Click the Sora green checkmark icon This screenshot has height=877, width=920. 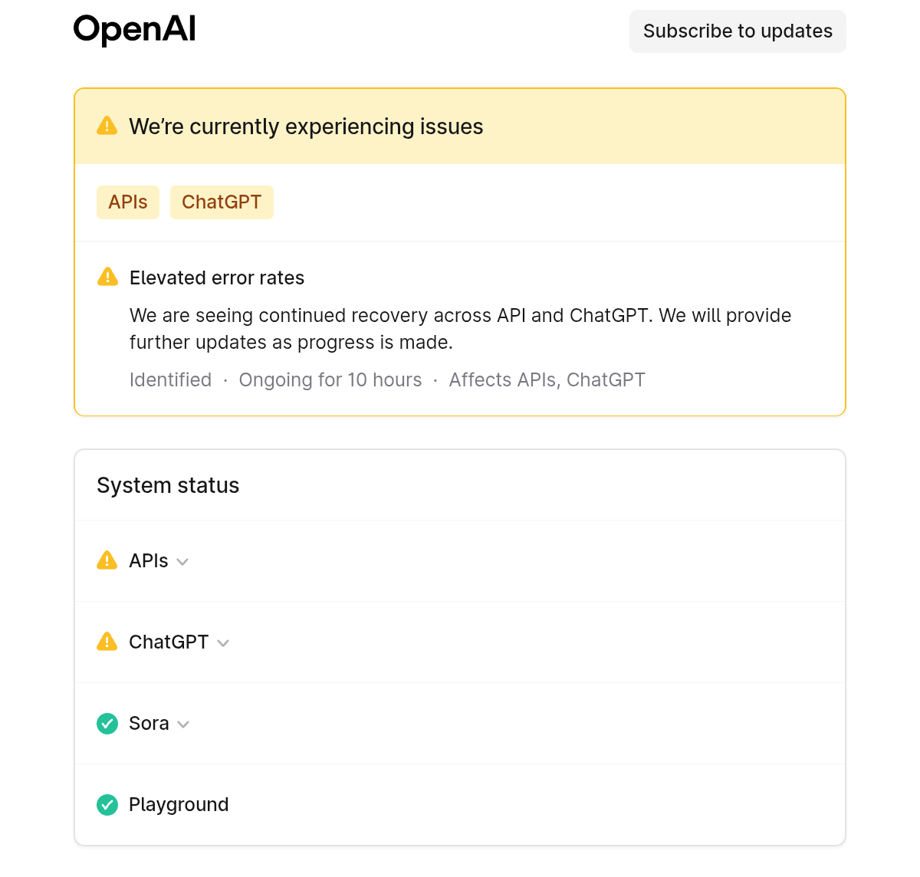[107, 723]
